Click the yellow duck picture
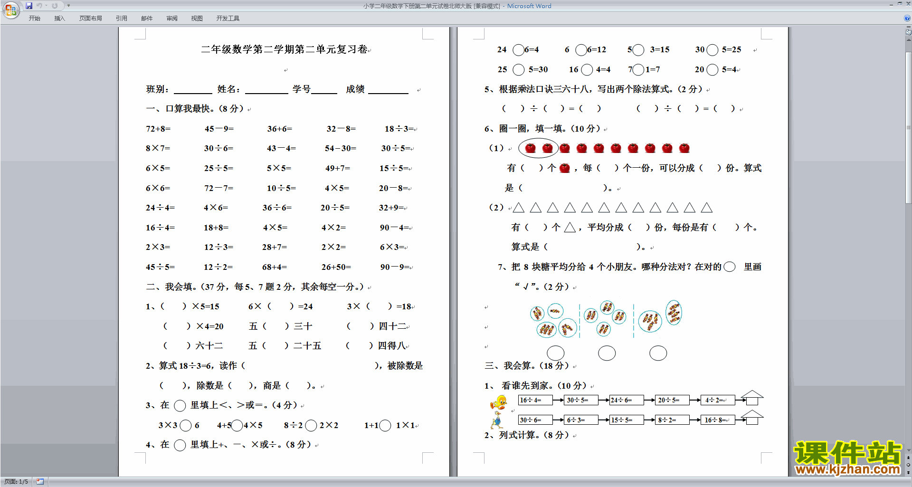 [498, 403]
